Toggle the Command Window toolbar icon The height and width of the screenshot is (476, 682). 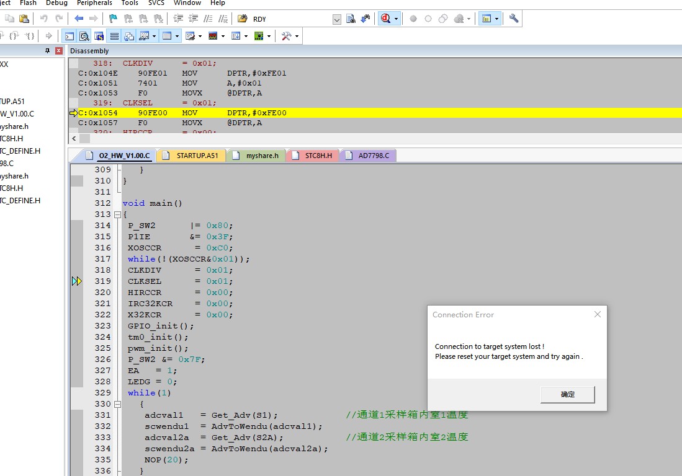click(69, 36)
